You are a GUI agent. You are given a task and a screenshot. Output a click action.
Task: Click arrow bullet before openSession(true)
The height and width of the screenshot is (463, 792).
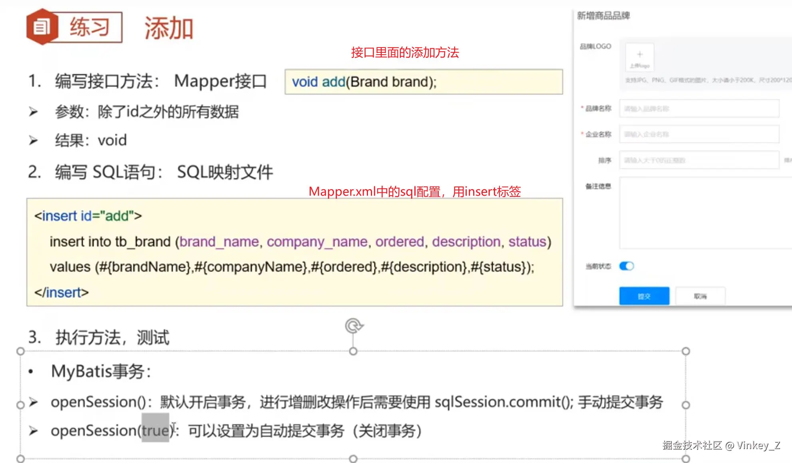click(34, 431)
